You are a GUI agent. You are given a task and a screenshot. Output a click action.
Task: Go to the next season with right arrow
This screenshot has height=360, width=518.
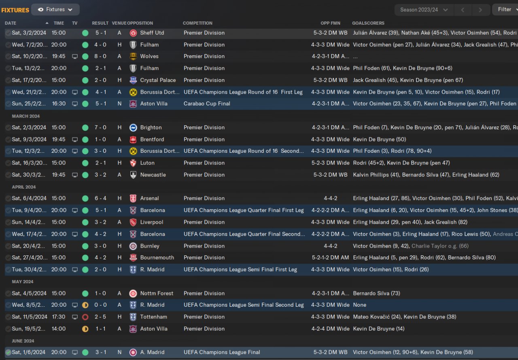click(480, 10)
